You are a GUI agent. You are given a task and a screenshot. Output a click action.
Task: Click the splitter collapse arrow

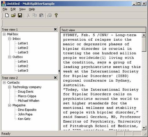tap(59, 71)
